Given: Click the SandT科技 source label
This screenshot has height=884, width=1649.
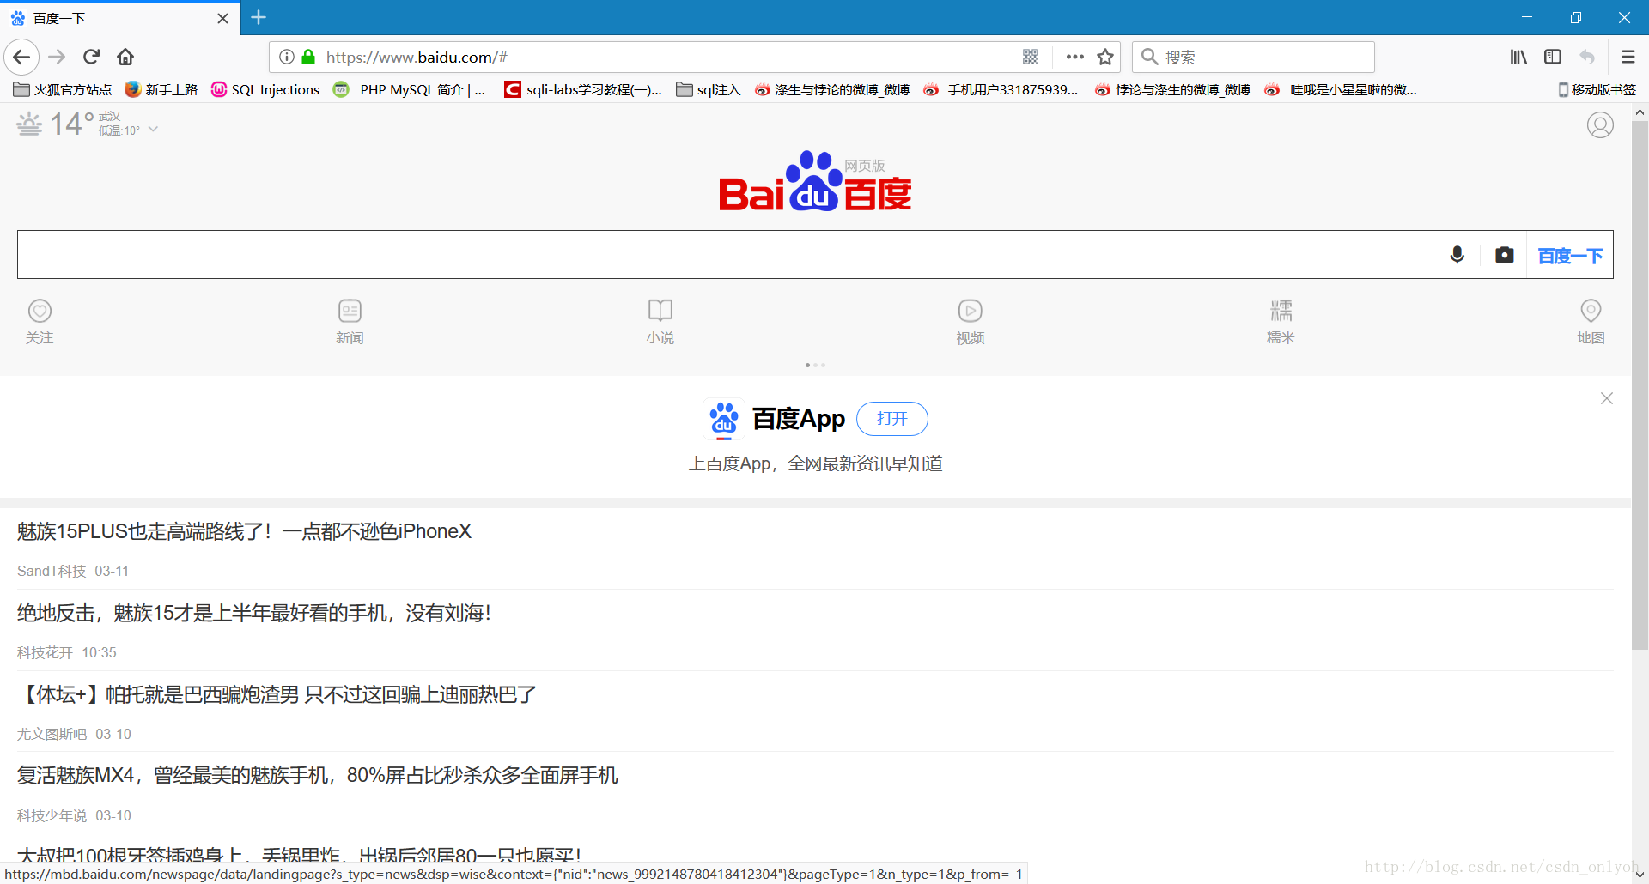Looking at the screenshot, I should [52, 572].
